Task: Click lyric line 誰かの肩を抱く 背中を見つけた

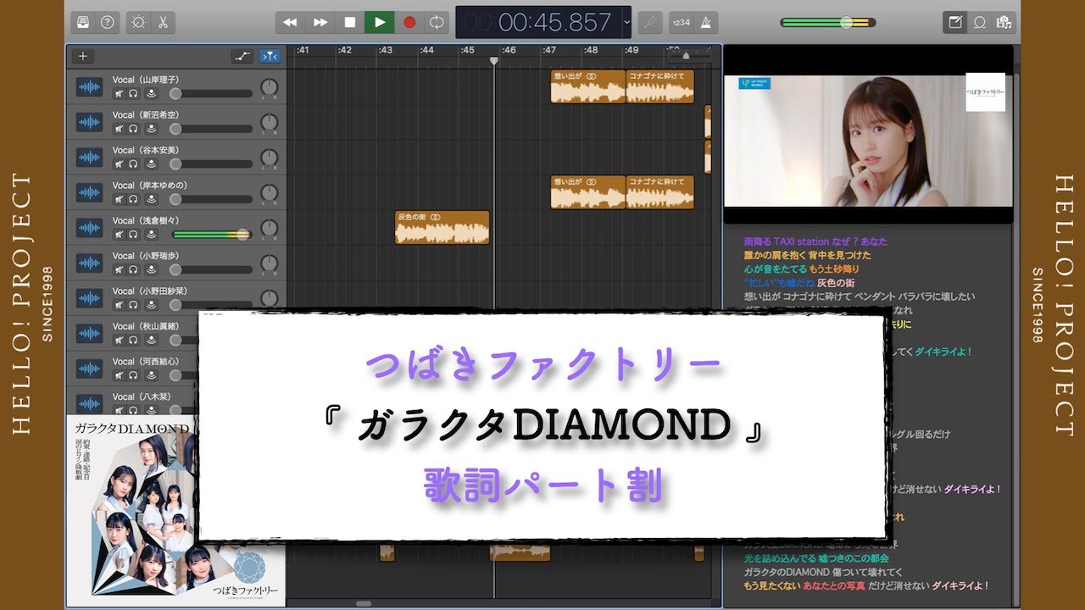Action: coord(807,255)
